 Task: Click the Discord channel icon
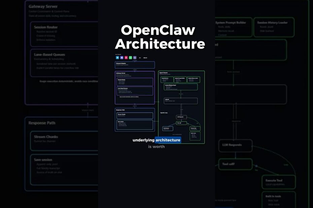(x=122, y=58)
